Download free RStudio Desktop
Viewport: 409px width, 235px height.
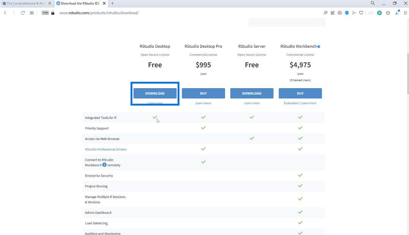[x=155, y=93]
